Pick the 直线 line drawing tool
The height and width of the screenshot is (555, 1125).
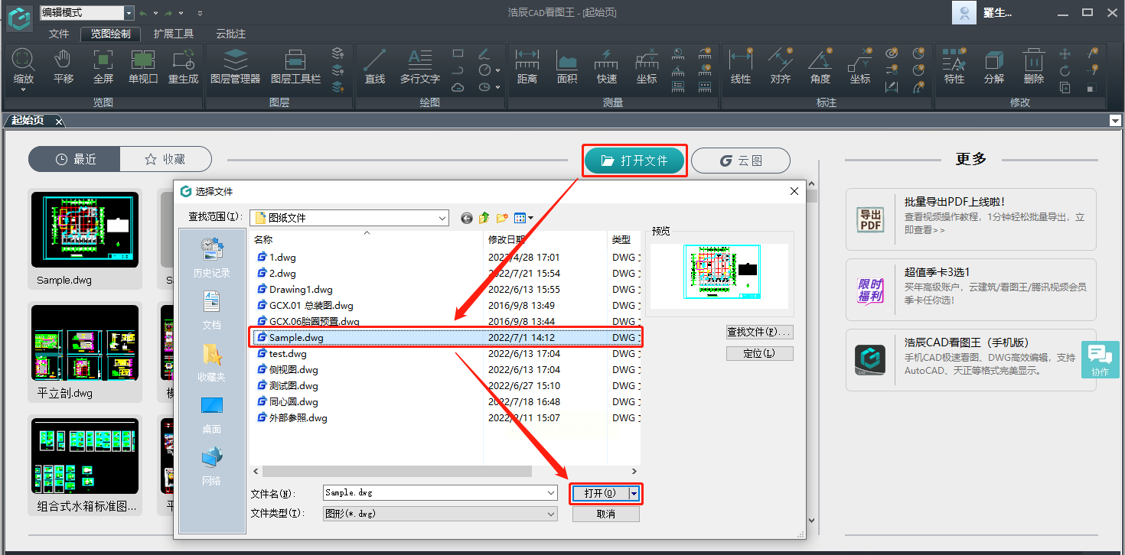pyautogui.click(x=374, y=66)
